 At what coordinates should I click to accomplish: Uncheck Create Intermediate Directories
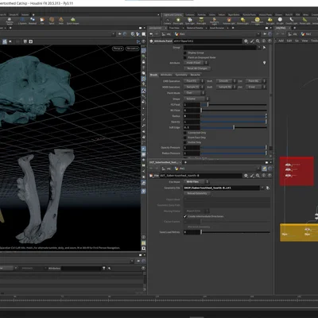(x=185, y=216)
